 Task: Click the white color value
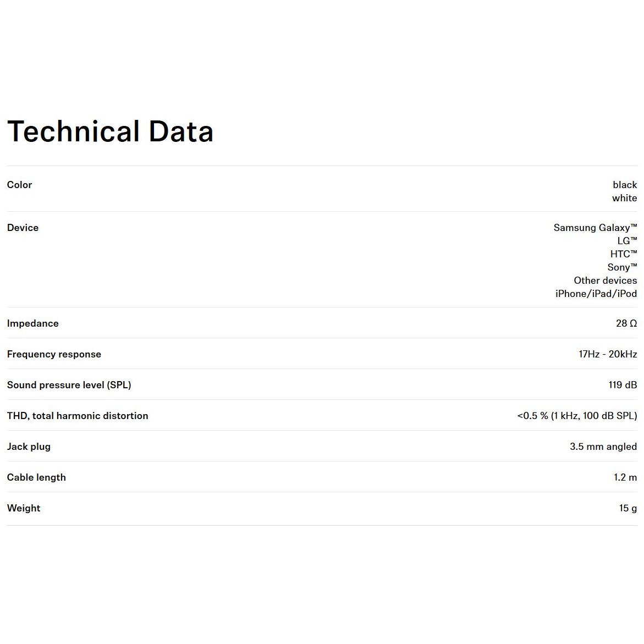[624, 198]
